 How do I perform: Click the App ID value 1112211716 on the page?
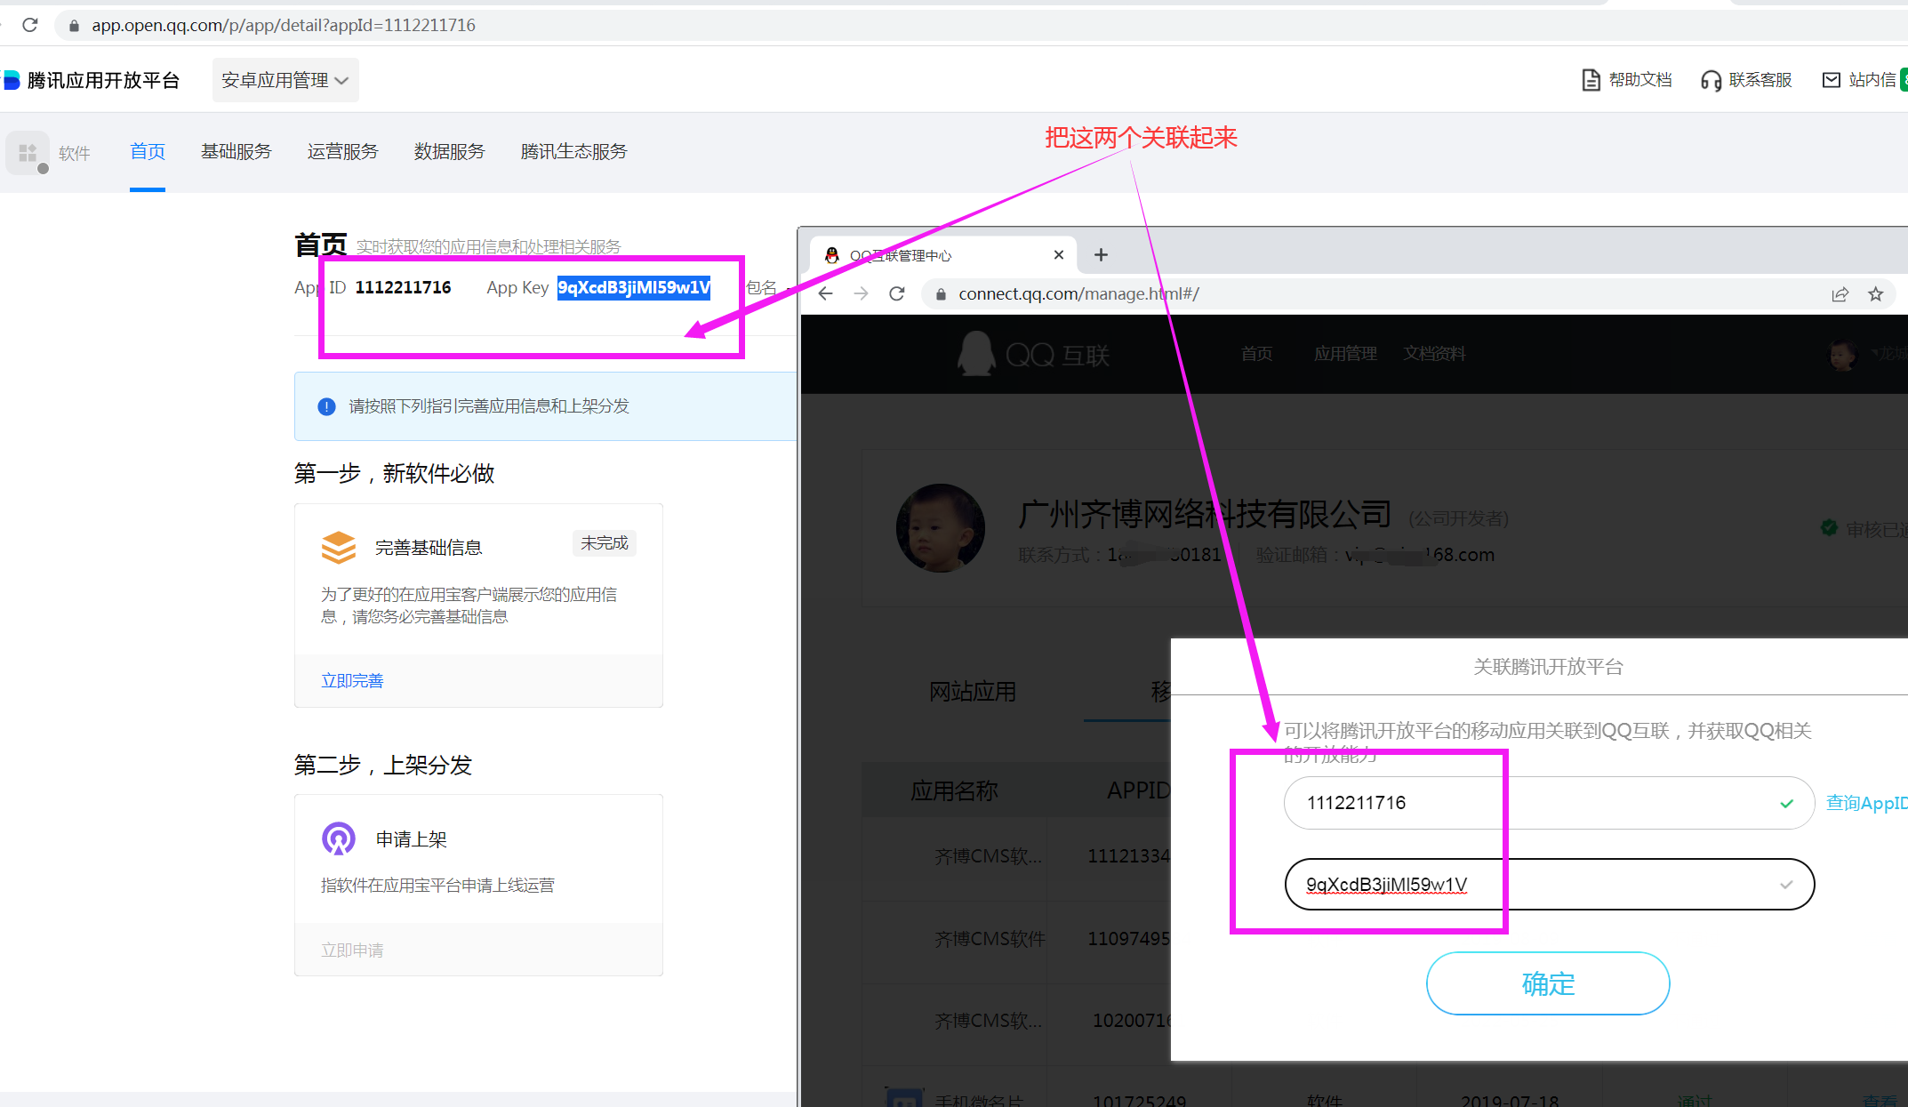tap(403, 287)
